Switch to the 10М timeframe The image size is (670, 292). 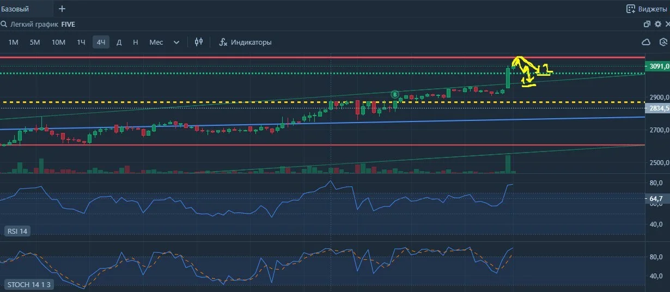[58, 42]
